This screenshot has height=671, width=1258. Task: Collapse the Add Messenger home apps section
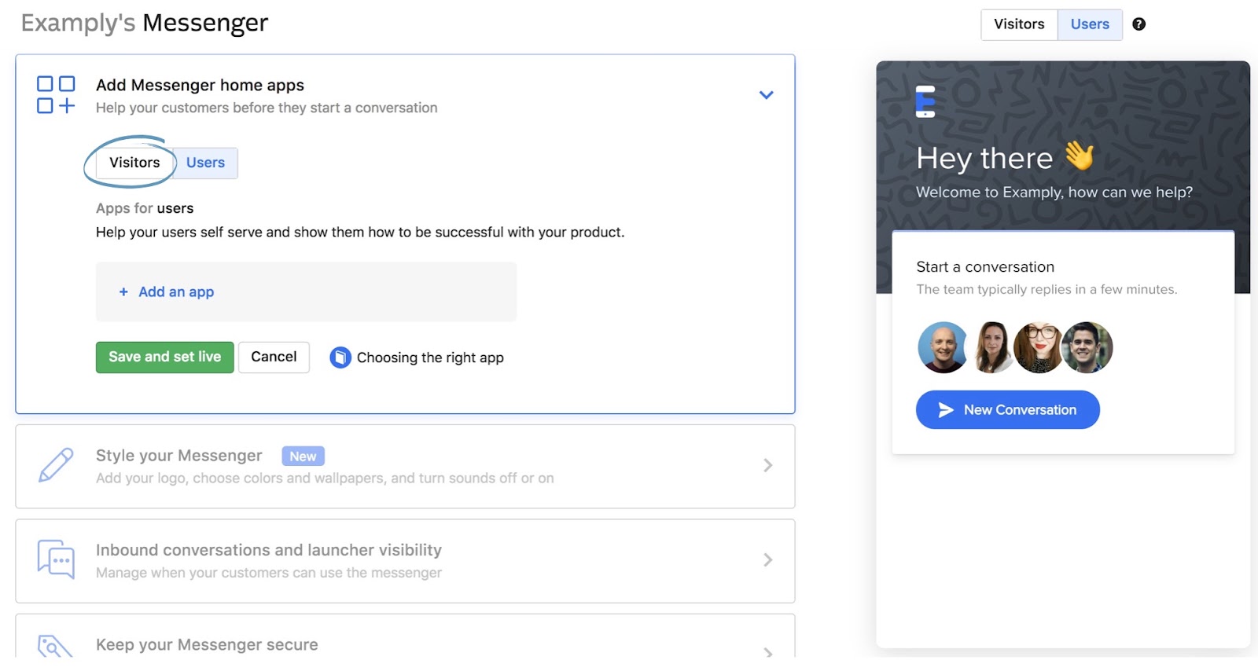[x=767, y=95]
